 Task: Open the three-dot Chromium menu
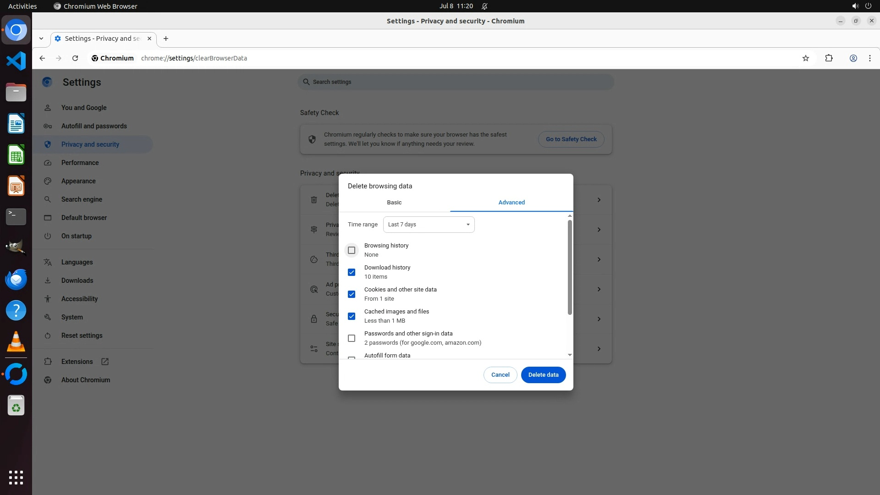[x=869, y=58]
